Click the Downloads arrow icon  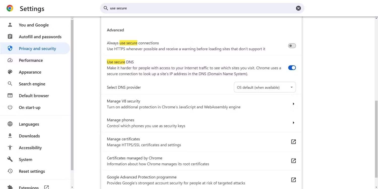(x=10, y=136)
